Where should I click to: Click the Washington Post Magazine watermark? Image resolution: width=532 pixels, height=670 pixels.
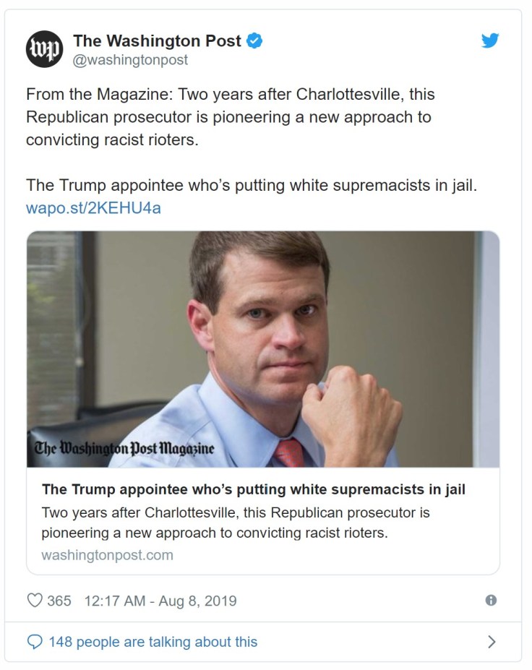pos(124,448)
